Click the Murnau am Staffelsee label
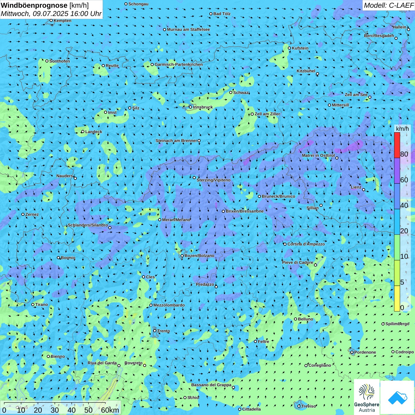Screen dimensions: 415x415 [x=188, y=29]
